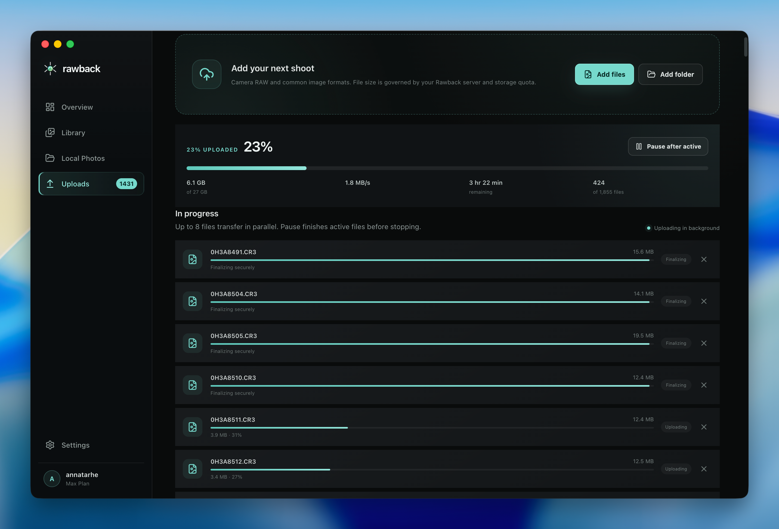The width and height of the screenshot is (779, 529).
Task: Click the Add files button
Action: (604, 74)
